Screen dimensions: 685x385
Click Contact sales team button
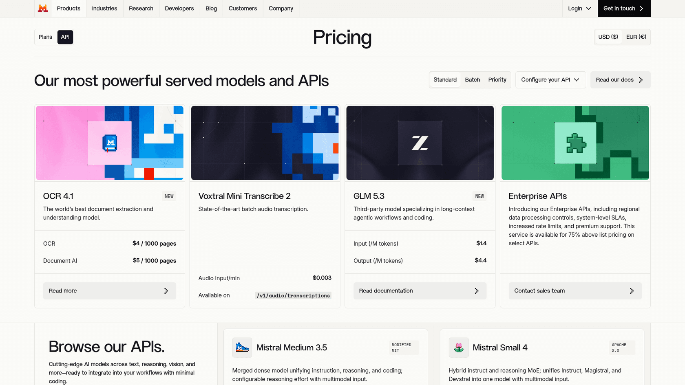575,291
